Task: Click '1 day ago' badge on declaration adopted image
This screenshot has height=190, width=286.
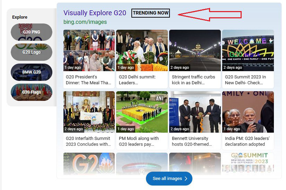Action: coord(232,129)
